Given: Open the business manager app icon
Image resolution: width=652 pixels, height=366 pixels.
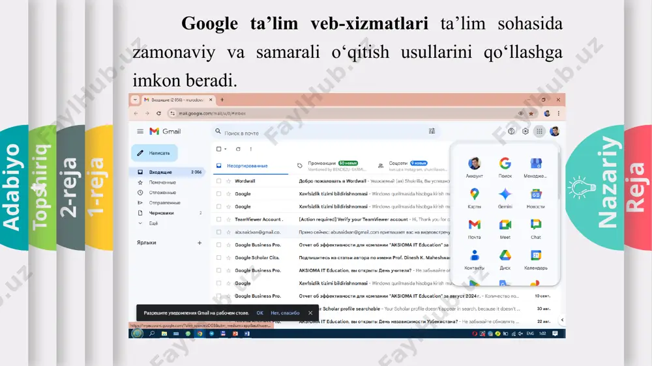Looking at the screenshot, I should click(x=535, y=167).
